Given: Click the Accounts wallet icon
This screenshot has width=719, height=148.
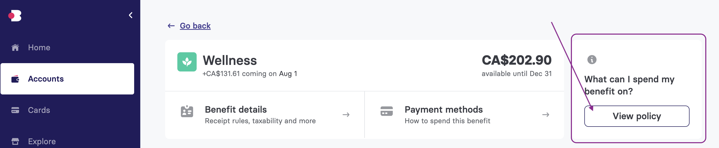Looking at the screenshot, I should 15,79.
